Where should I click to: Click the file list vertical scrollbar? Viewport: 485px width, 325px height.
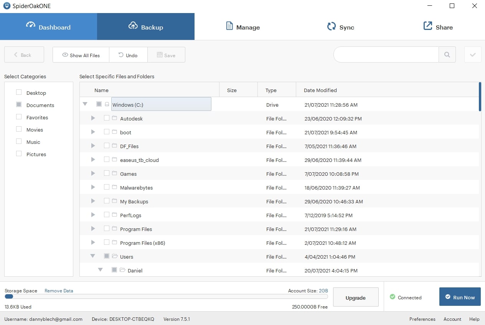coord(480,97)
